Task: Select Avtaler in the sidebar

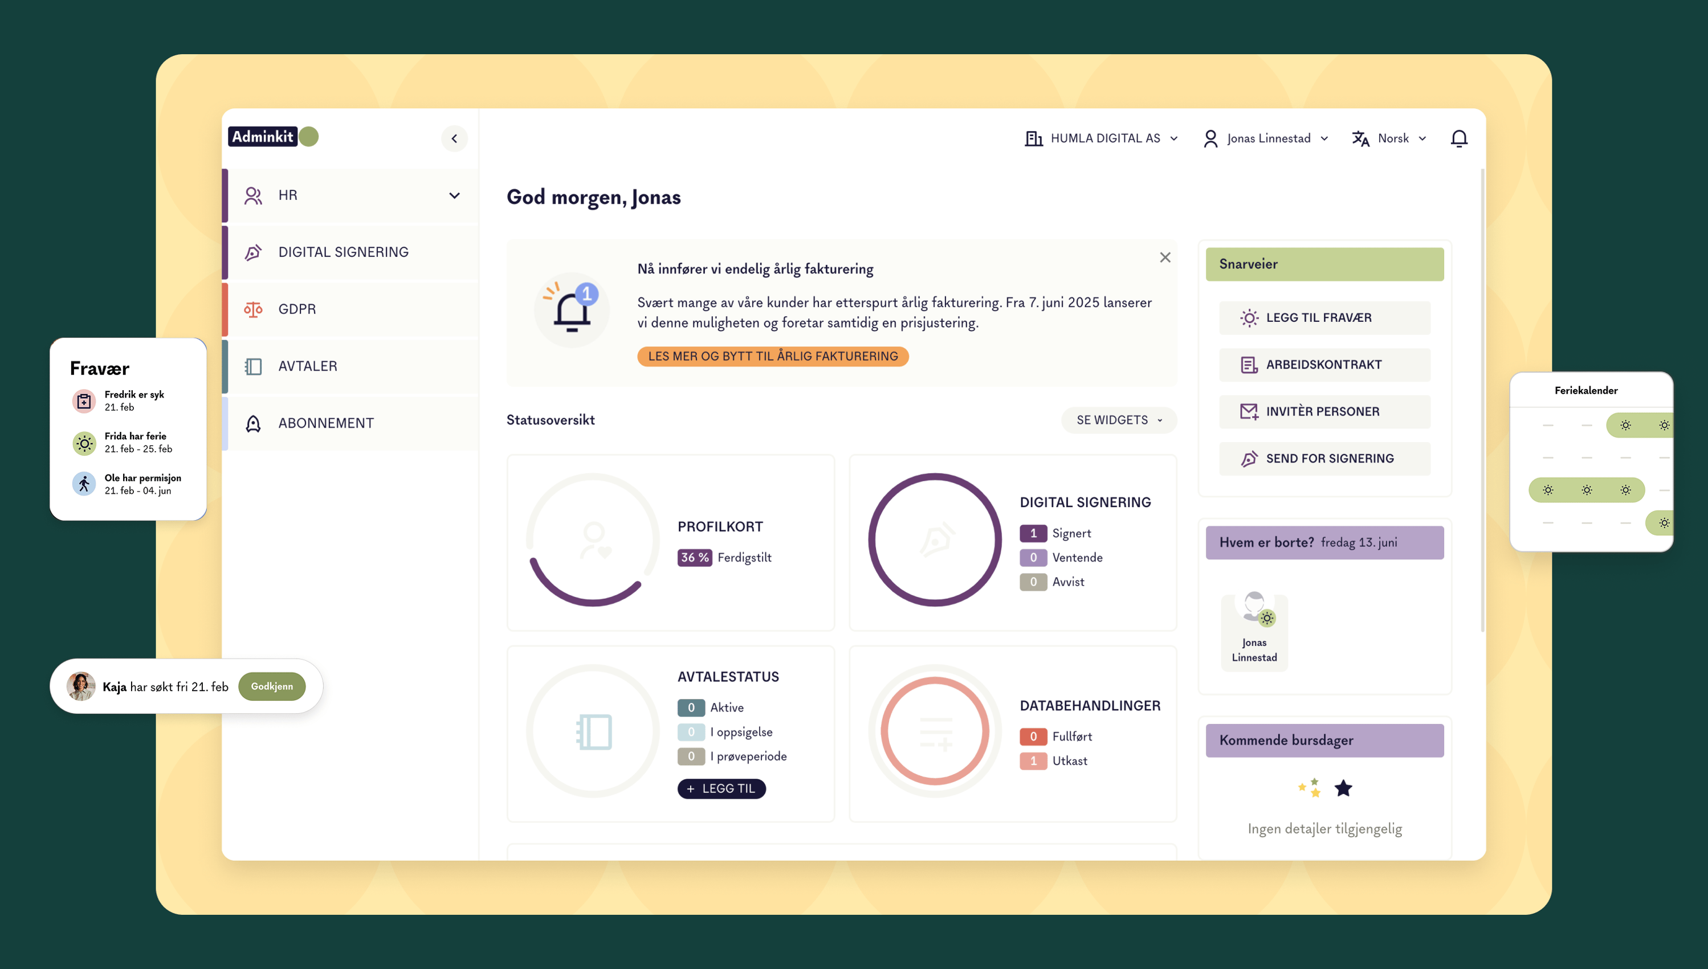Action: coord(308,365)
